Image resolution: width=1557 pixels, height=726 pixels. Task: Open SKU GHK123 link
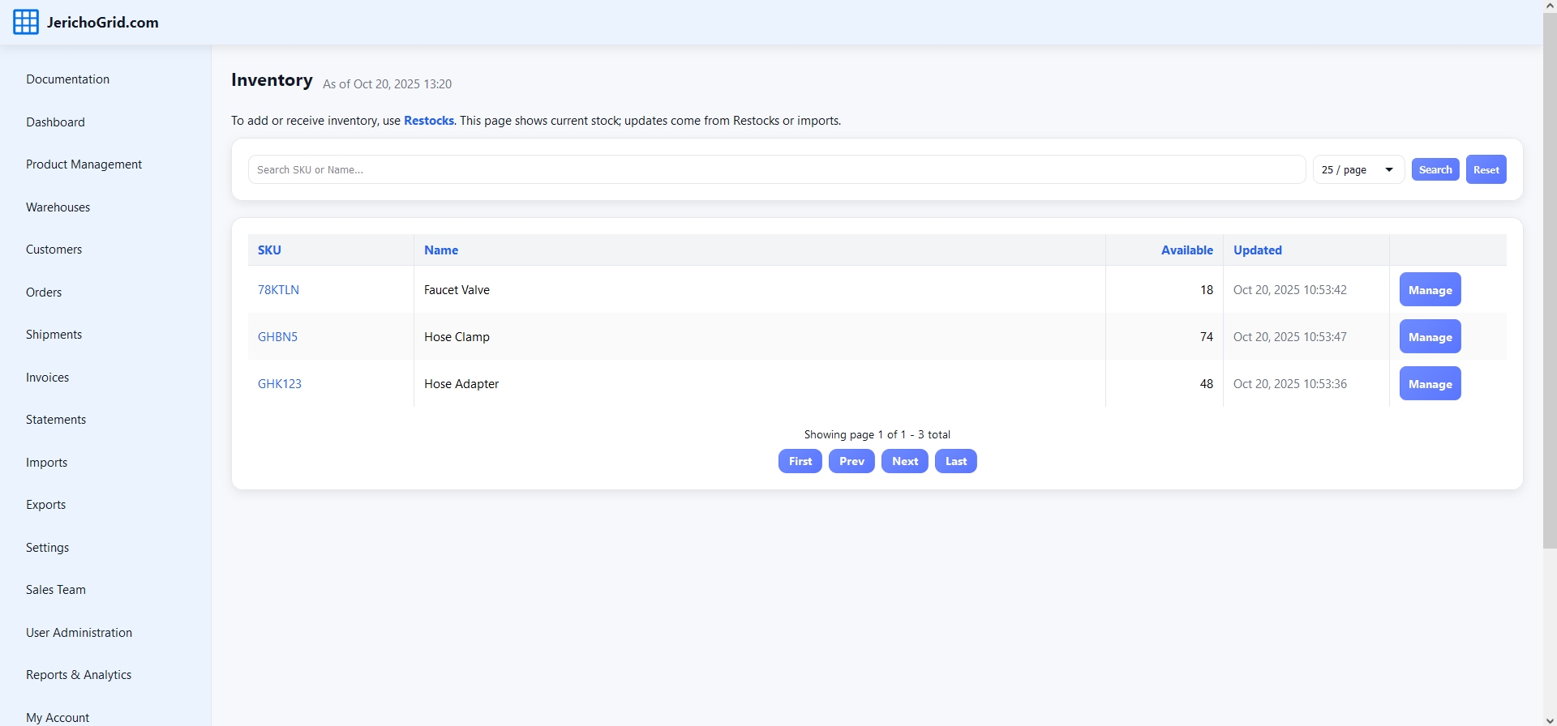(x=279, y=384)
